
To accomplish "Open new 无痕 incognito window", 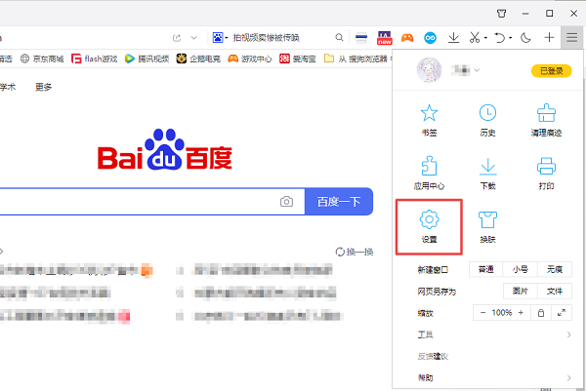I will click(x=555, y=269).
